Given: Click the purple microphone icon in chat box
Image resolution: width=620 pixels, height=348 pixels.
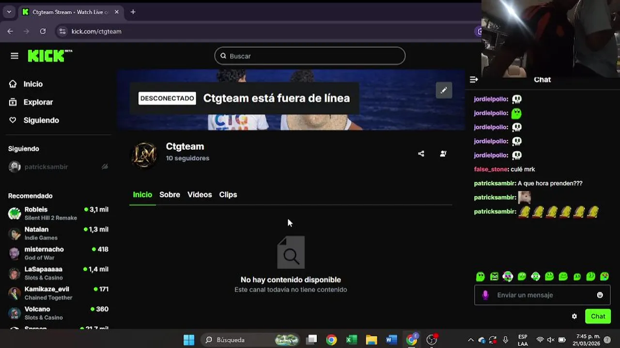Looking at the screenshot, I should [485, 295].
